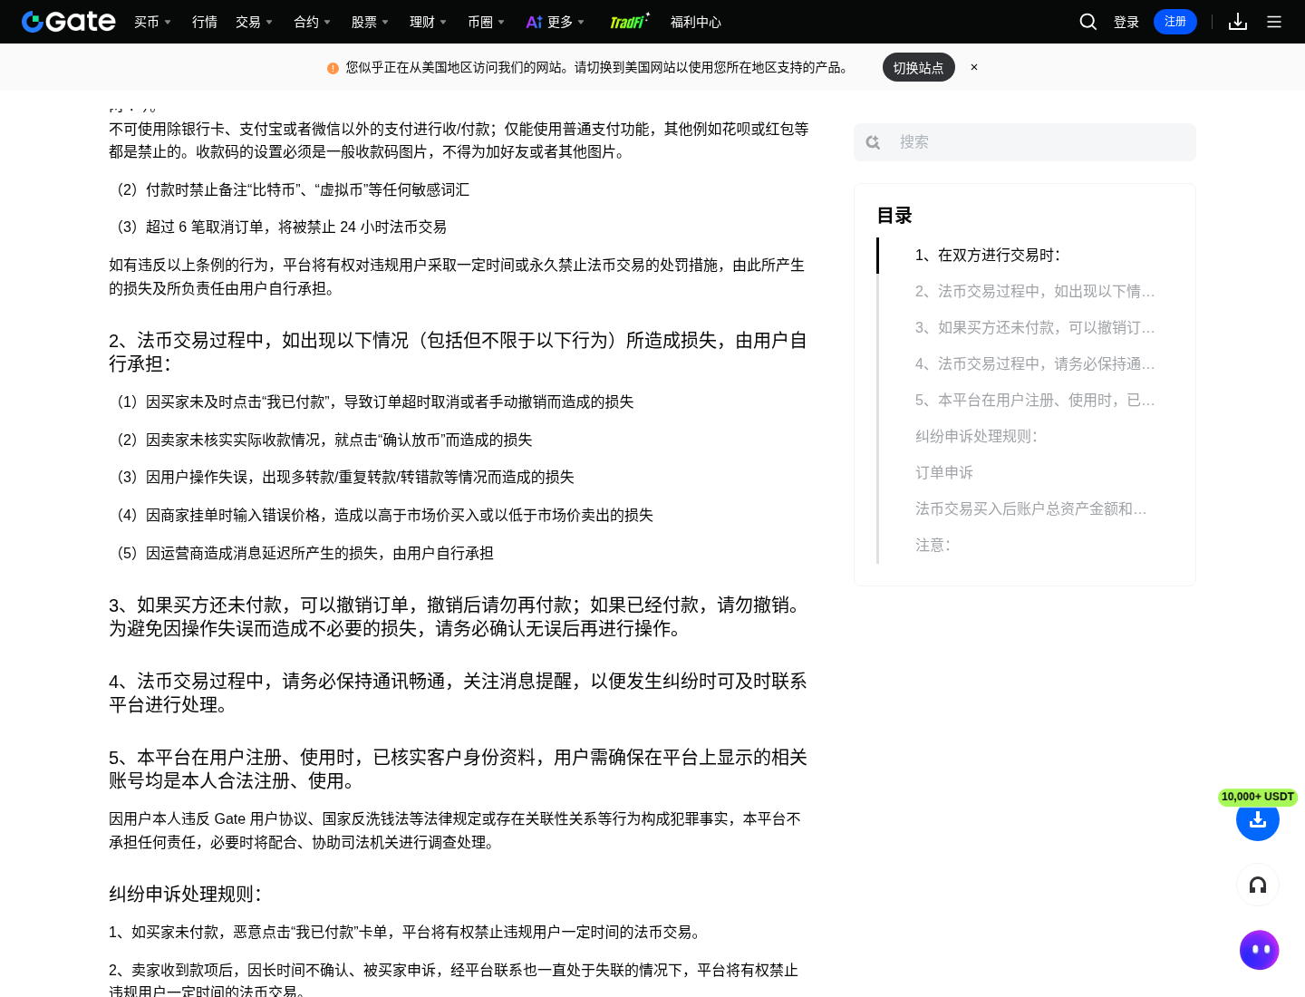Jump to 3、如果买方还未付款 in contents
This screenshot has width=1305, height=997.
[1035, 328]
